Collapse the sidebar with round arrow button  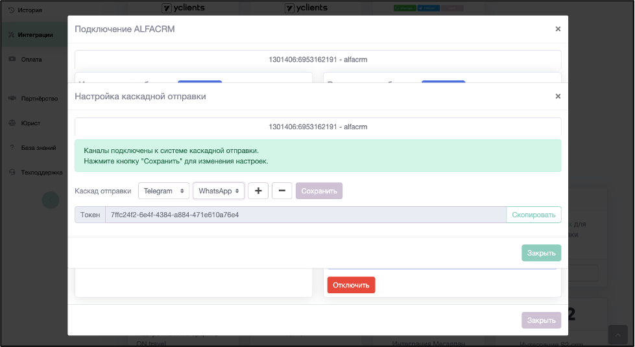click(x=51, y=200)
